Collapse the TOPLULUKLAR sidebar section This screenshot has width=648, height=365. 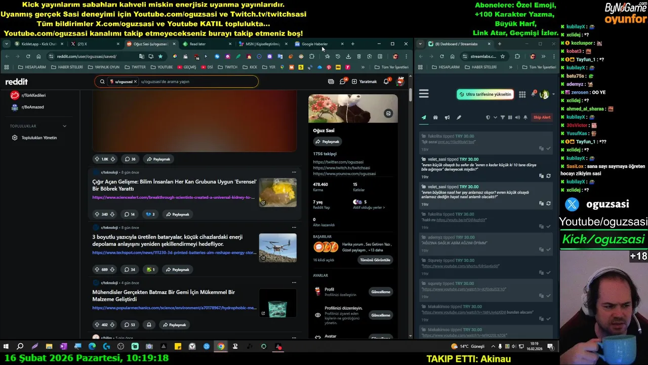click(64, 126)
